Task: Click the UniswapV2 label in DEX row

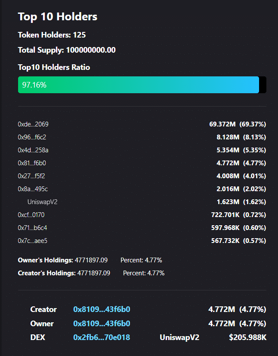Action: (x=179, y=337)
